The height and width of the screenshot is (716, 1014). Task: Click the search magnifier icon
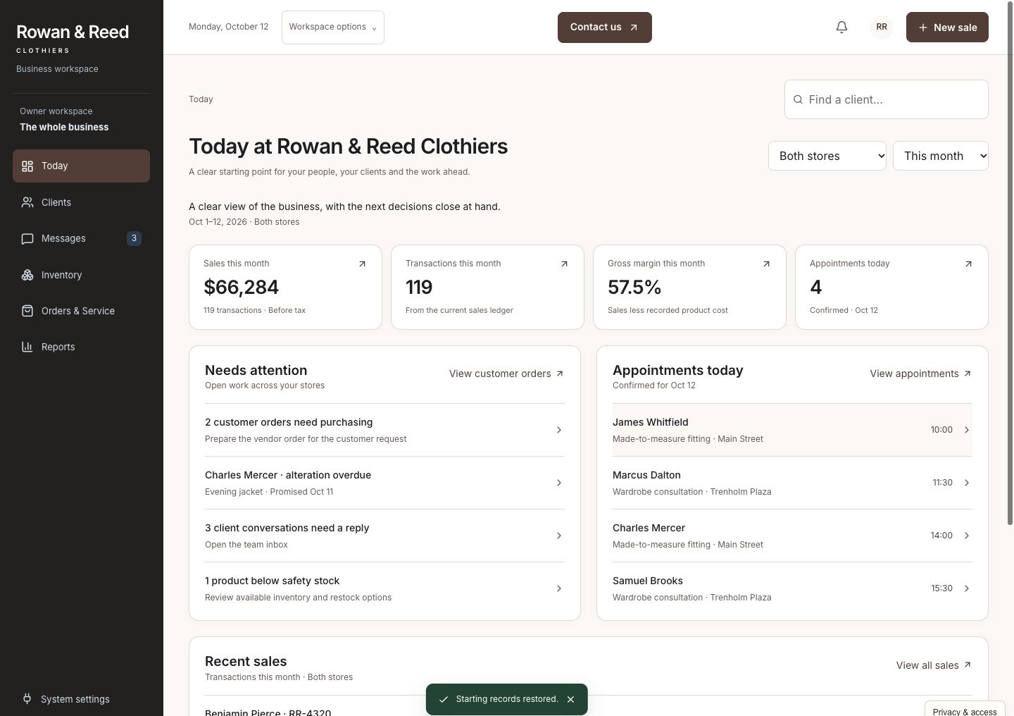click(x=798, y=99)
